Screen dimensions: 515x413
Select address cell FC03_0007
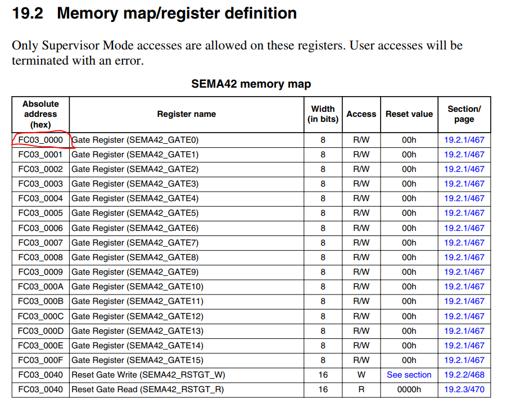point(40,243)
